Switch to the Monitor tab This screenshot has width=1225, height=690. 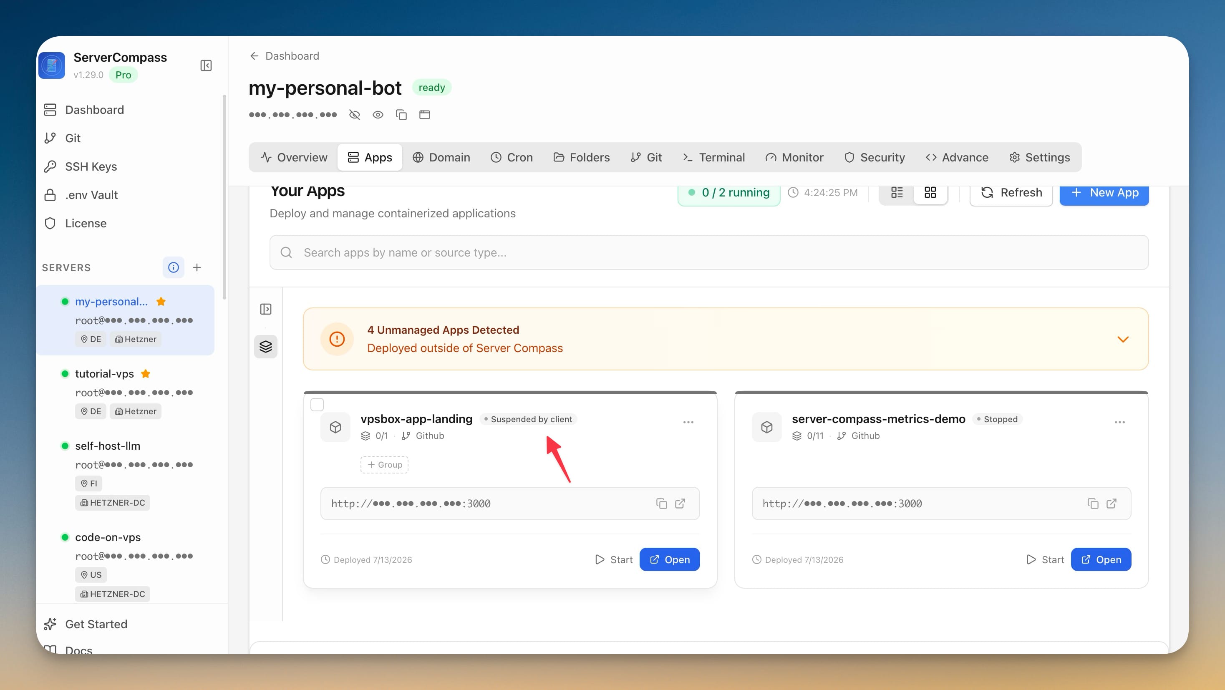pos(794,157)
